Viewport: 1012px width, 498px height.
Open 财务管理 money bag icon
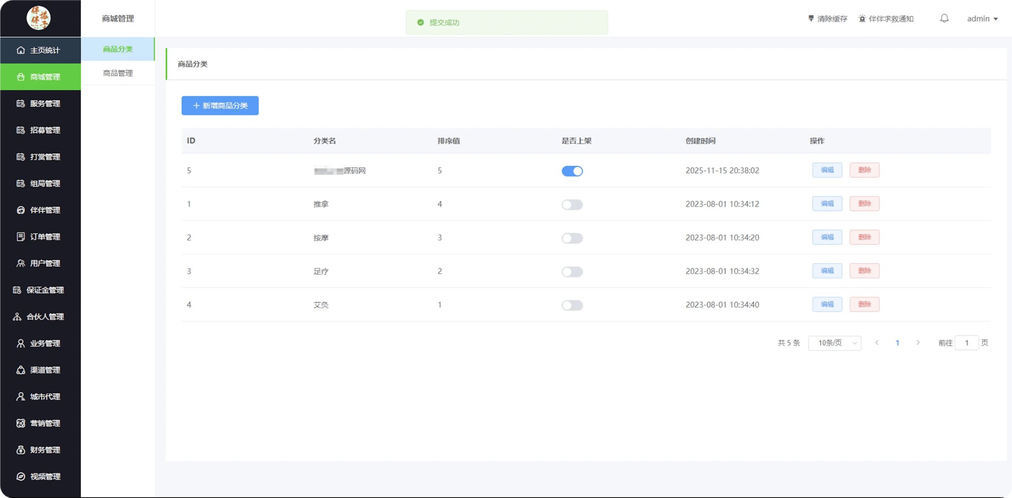coord(21,450)
